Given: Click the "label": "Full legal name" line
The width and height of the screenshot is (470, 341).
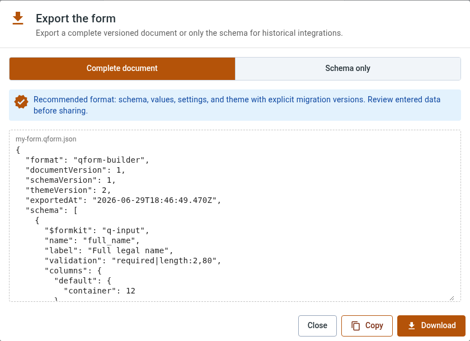Looking at the screenshot, I should click(109, 250).
